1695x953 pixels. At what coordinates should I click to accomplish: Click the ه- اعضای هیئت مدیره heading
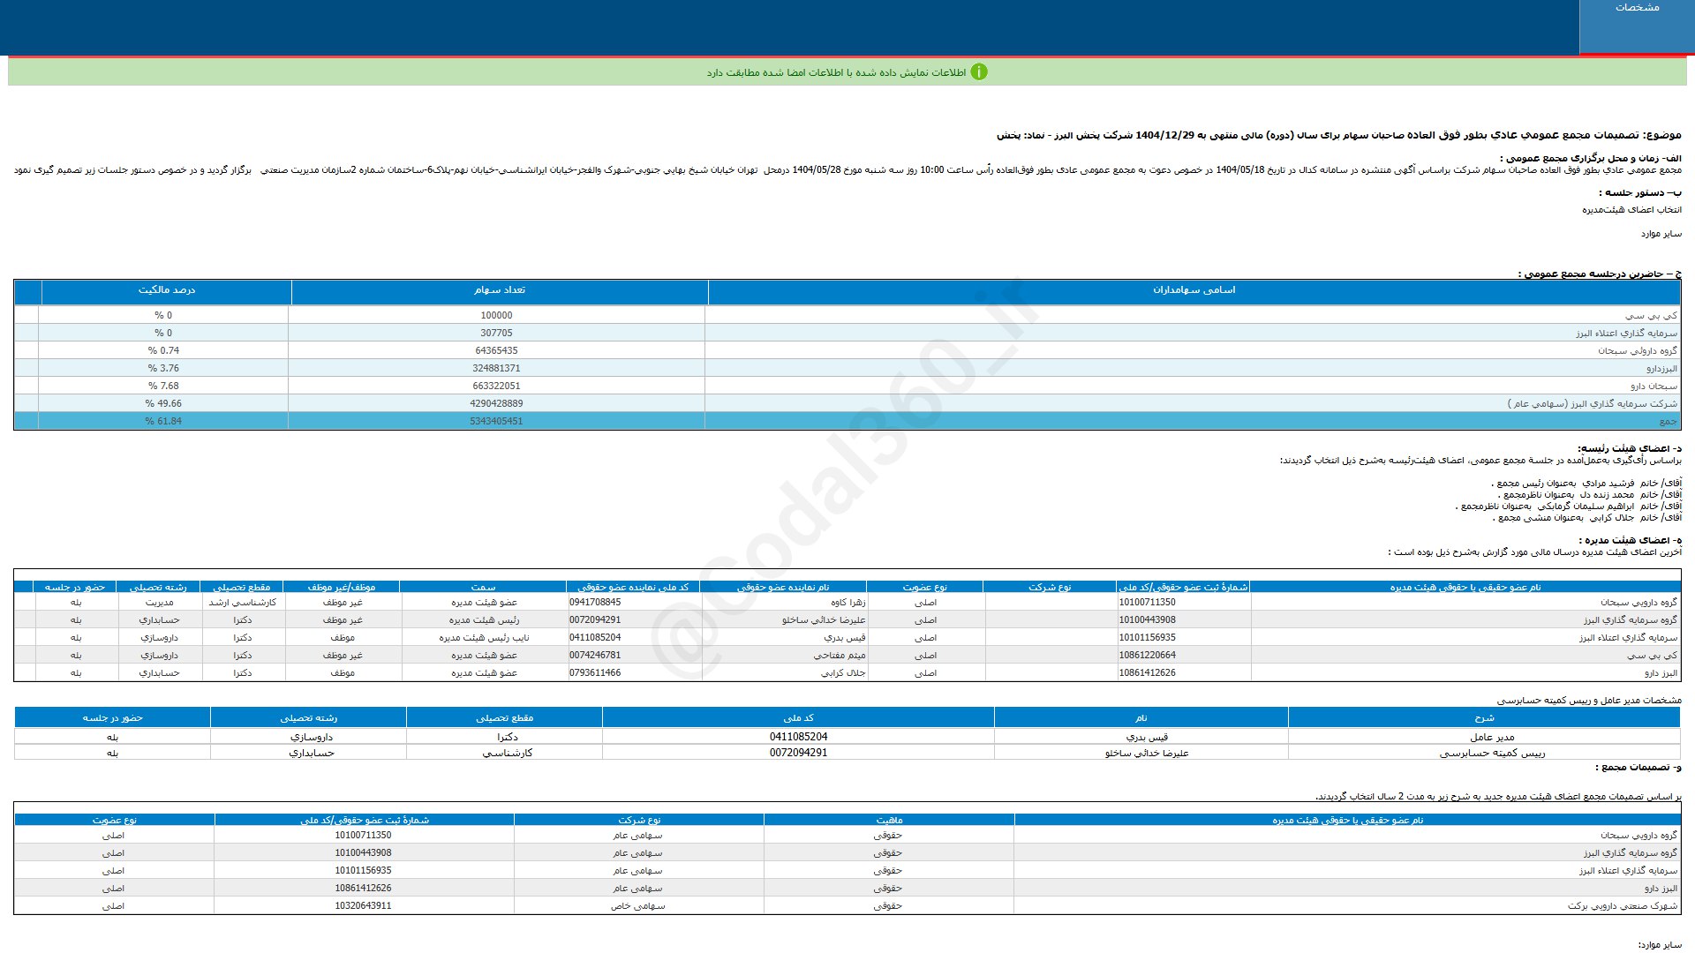click(1631, 540)
